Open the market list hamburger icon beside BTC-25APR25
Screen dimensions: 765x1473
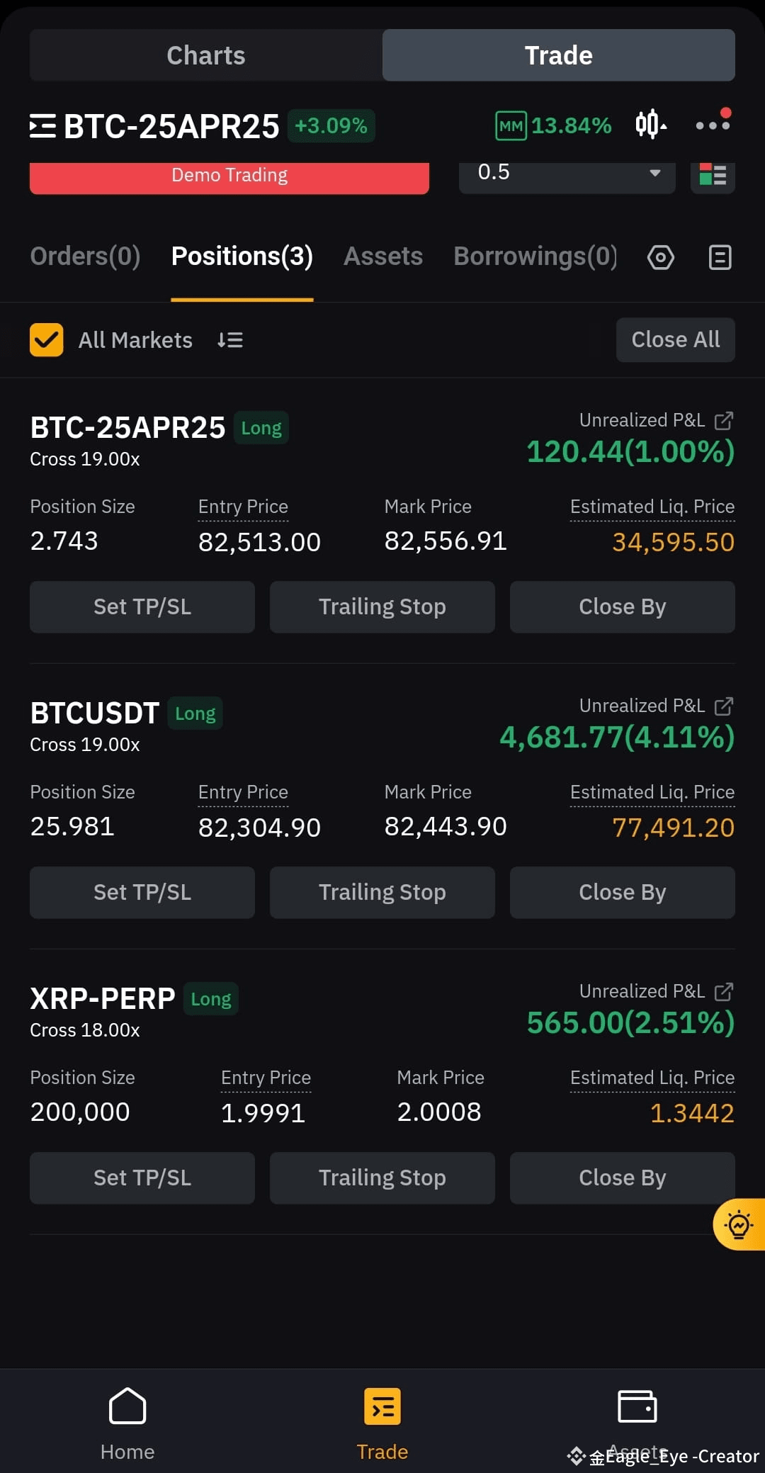click(x=42, y=126)
